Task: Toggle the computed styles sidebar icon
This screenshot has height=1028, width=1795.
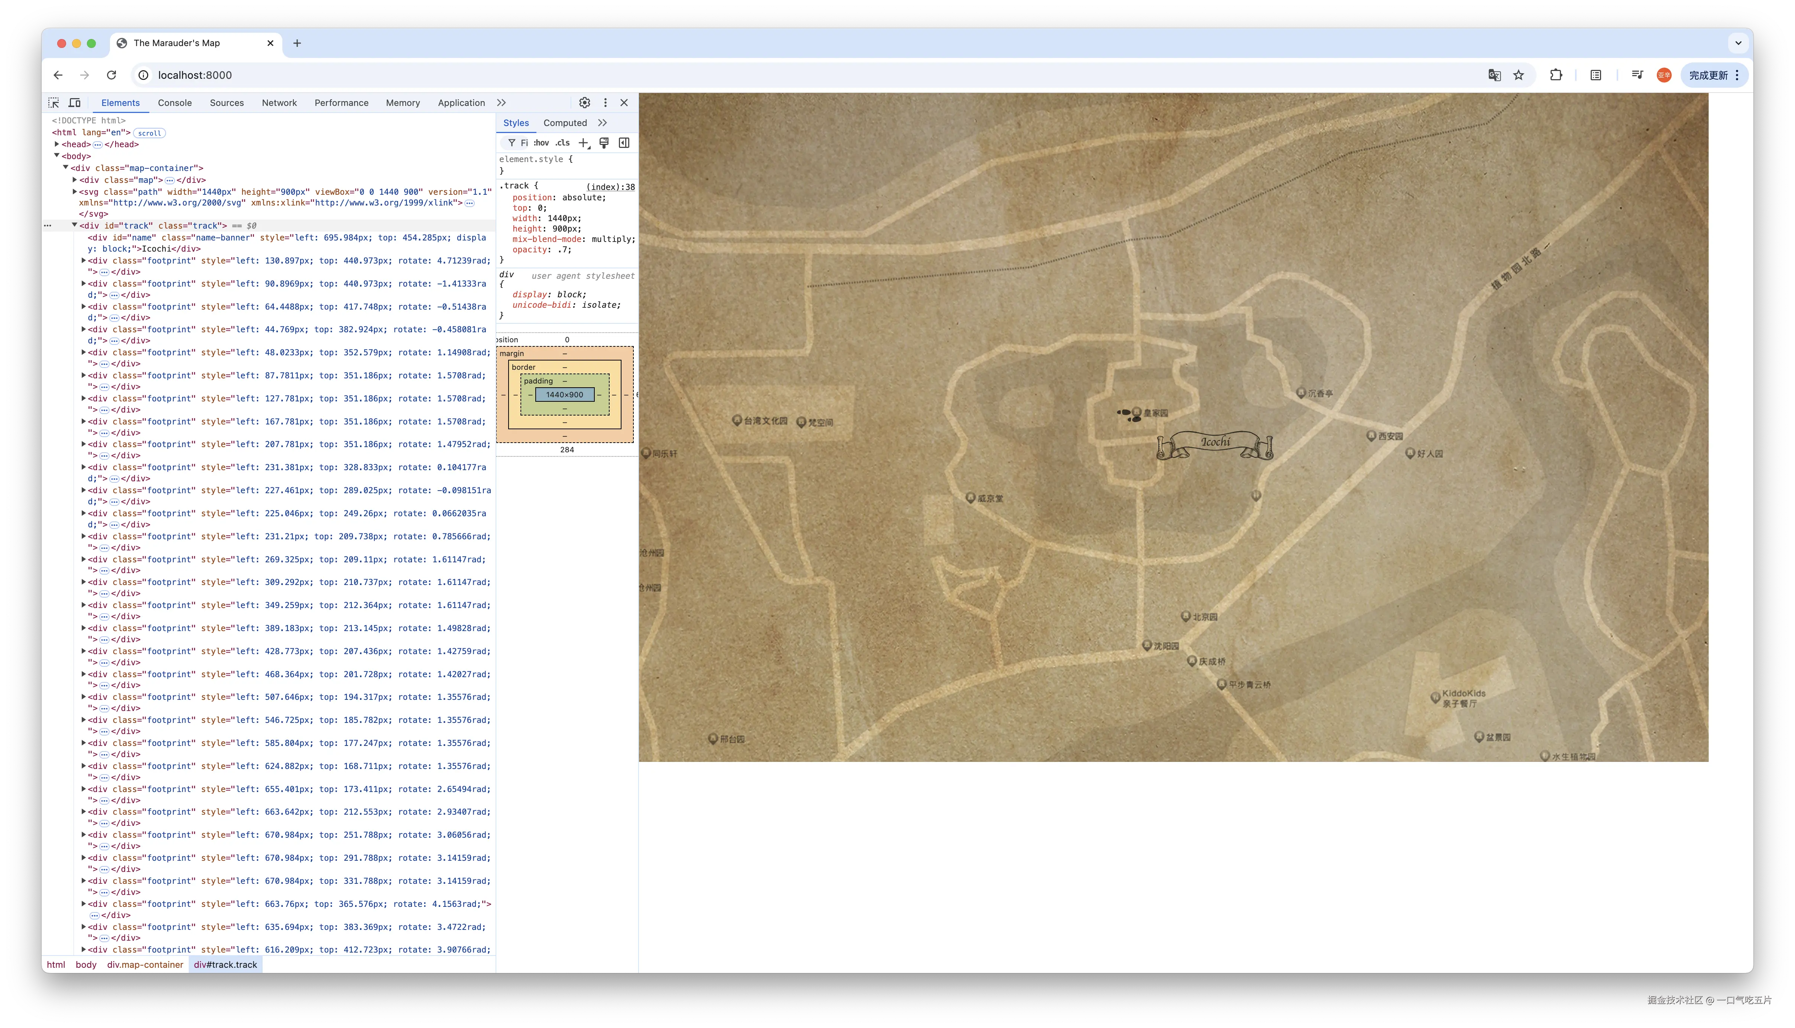Action: (624, 143)
